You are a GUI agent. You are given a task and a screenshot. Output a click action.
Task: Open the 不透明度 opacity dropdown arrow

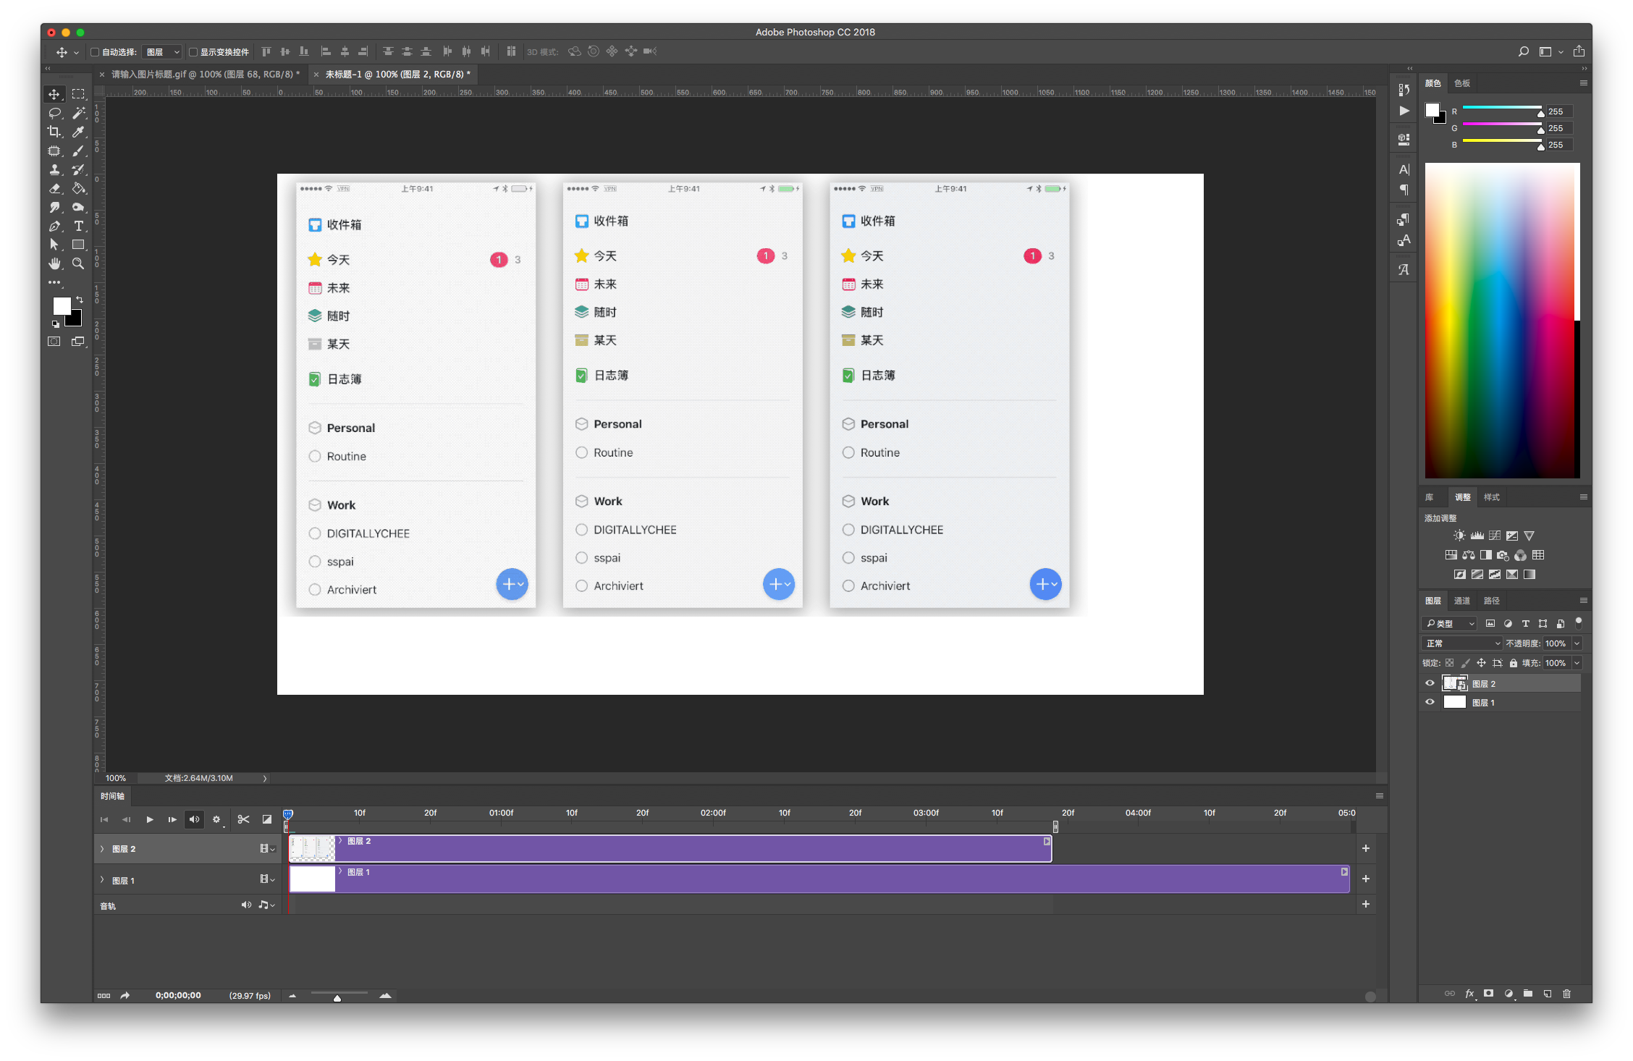[x=1577, y=643]
